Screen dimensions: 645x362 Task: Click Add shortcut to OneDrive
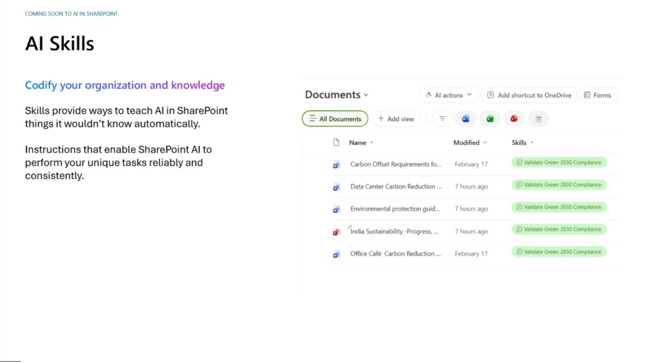[528, 95]
